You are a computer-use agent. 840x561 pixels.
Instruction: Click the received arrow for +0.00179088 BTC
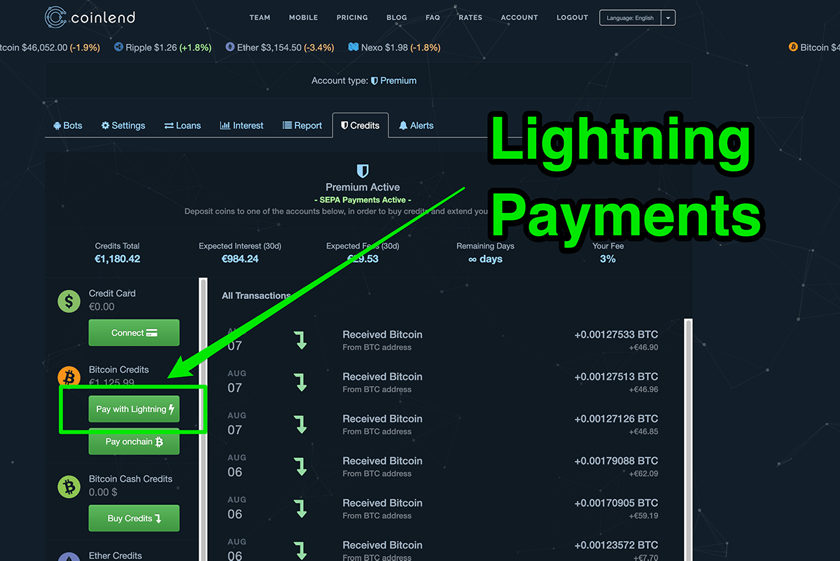pos(301,466)
